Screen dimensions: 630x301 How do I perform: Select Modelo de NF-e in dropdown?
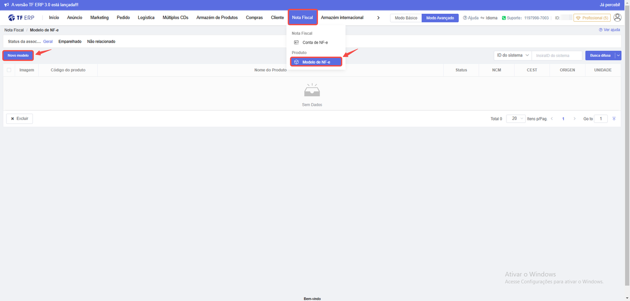[316, 62]
